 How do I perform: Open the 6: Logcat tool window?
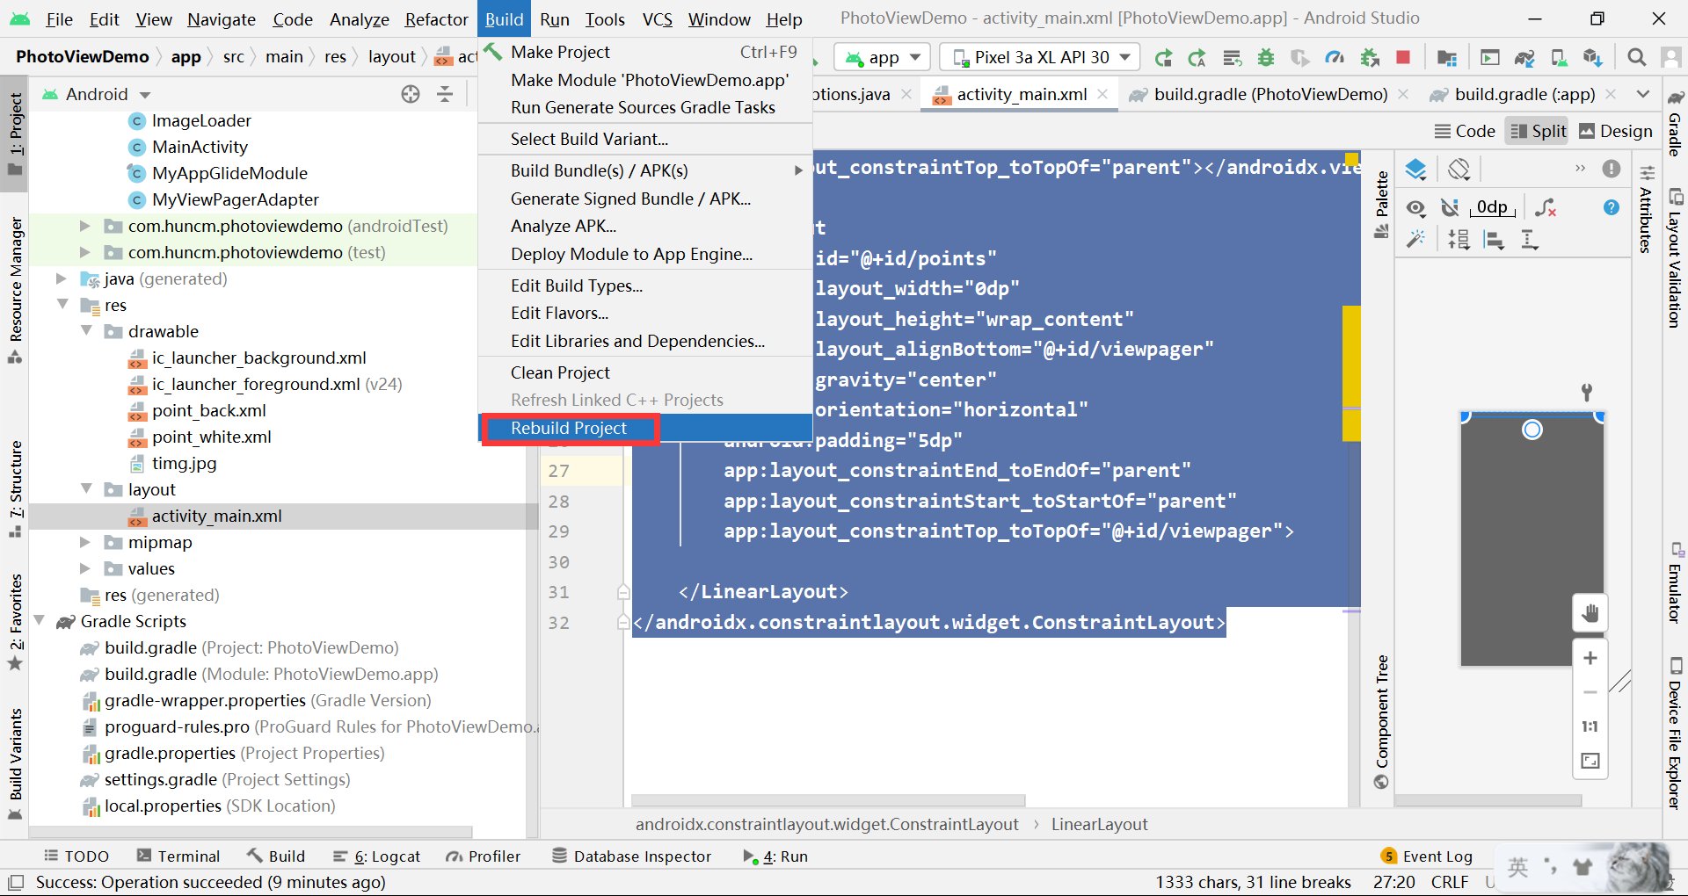[x=376, y=856]
